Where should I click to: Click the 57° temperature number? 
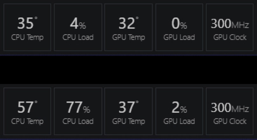tap(25, 108)
